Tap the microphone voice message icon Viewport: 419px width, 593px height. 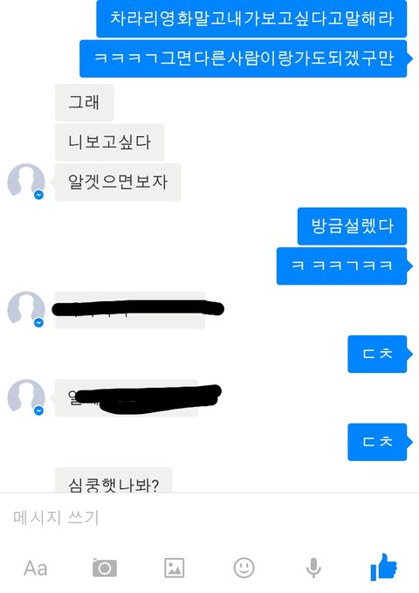(x=313, y=568)
